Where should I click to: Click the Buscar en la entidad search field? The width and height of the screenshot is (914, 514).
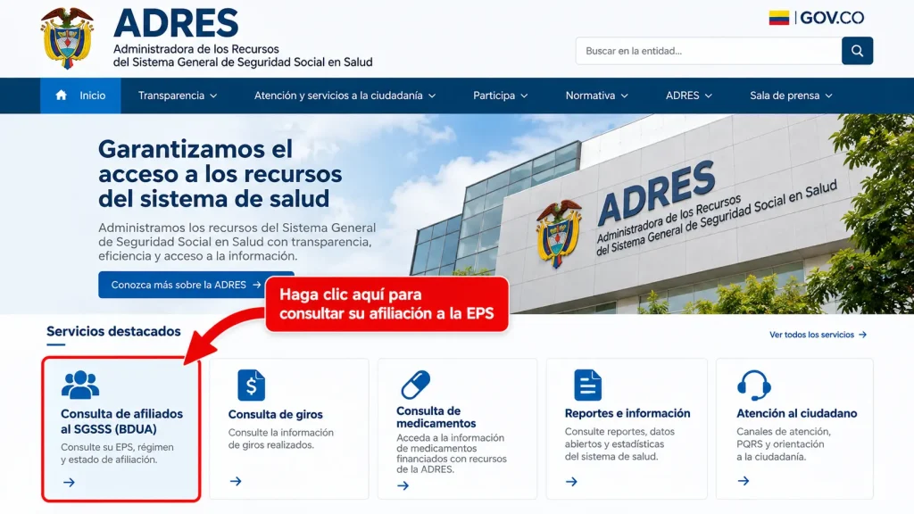708,51
